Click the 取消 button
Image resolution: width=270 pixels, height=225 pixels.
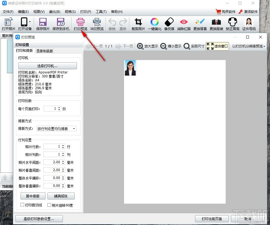[x=248, y=219]
